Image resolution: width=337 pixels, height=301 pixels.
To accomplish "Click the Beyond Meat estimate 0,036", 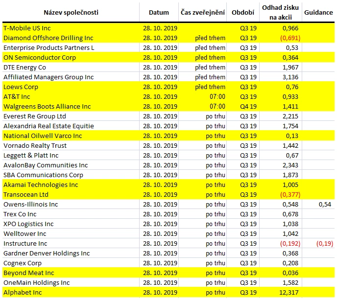I will (x=290, y=273).
